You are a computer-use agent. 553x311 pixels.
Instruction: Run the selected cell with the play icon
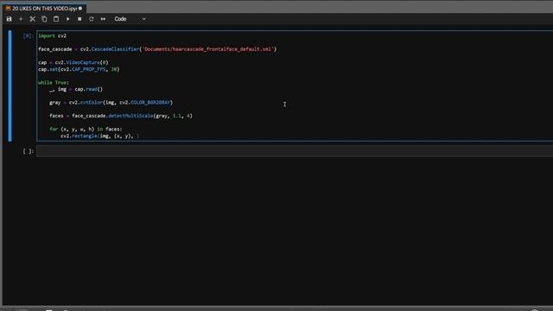click(67, 19)
